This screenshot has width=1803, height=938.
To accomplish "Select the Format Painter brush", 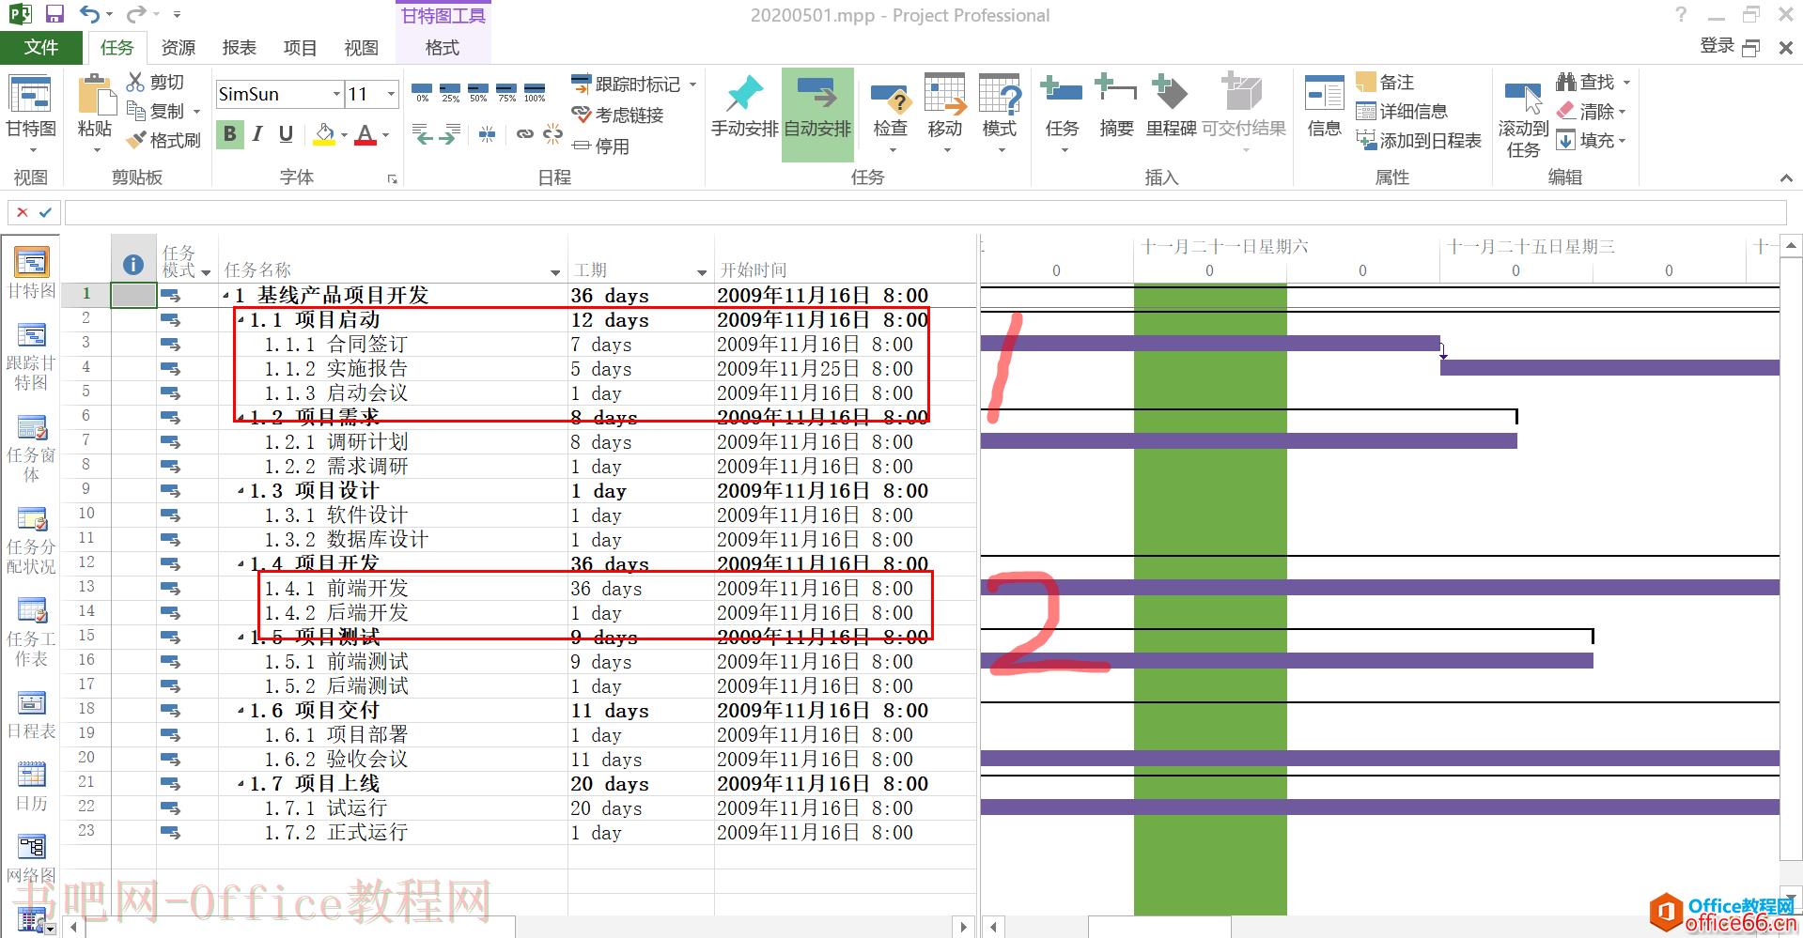I will point(163,140).
